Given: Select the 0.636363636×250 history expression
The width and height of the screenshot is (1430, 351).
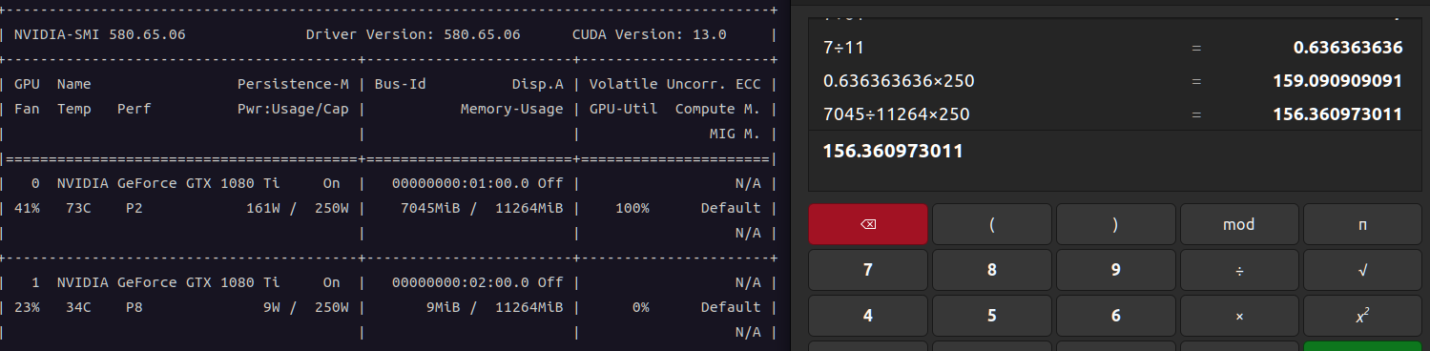Looking at the screenshot, I should pyautogui.click(x=899, y=81).
